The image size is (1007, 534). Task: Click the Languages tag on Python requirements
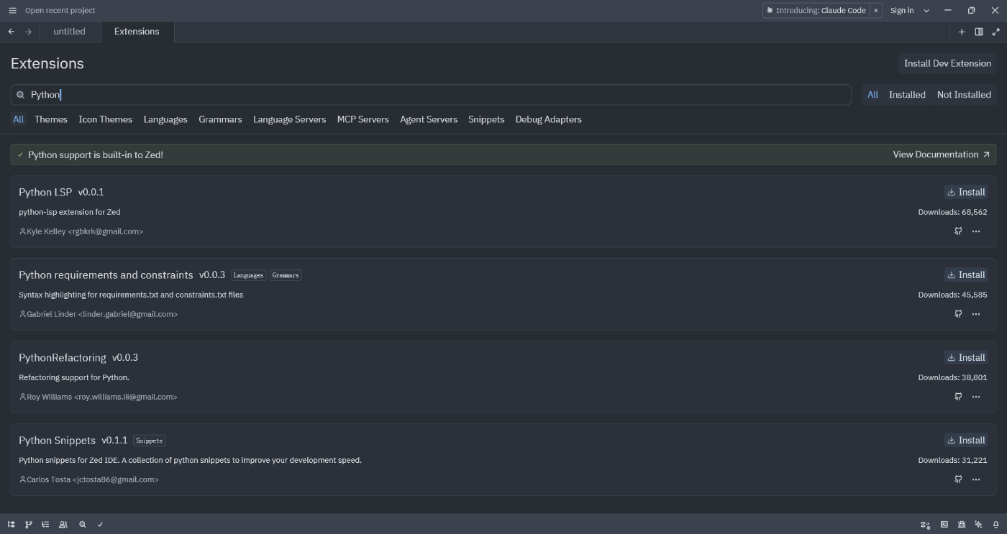[248, 275]
